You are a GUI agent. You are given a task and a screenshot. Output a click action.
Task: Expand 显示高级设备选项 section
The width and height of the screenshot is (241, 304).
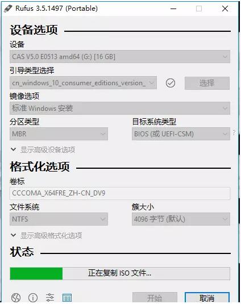tap(43, 149)
